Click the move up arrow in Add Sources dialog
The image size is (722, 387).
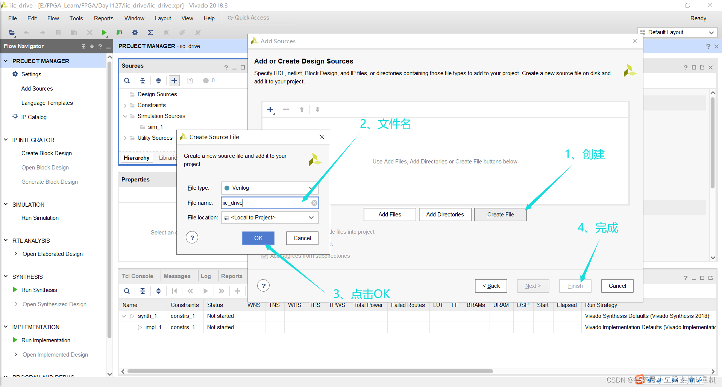[x=302, y=110]
